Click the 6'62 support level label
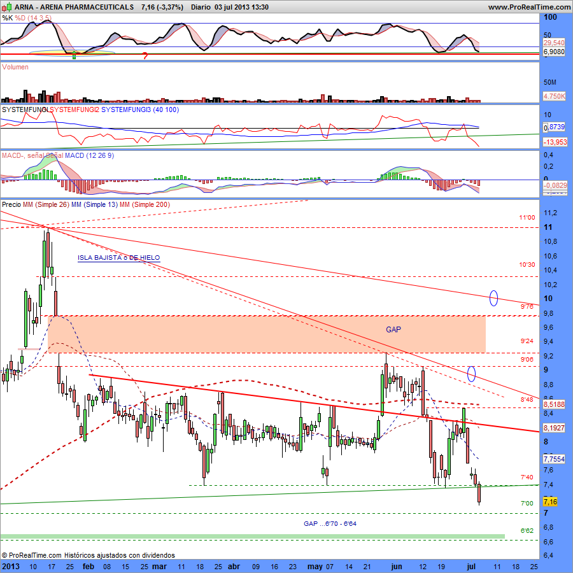This screenshot has width=573, height=573. tap(527, 530)
